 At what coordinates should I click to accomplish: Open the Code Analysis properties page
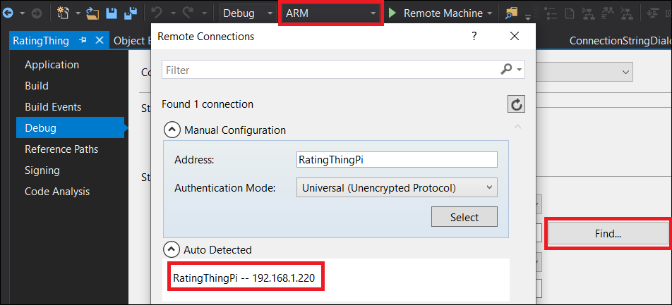pos(57,191)
